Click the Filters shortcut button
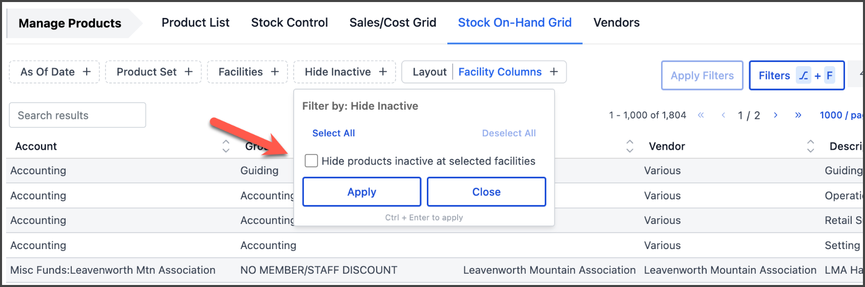Screen dimensions: 865x287 point(796,75)
